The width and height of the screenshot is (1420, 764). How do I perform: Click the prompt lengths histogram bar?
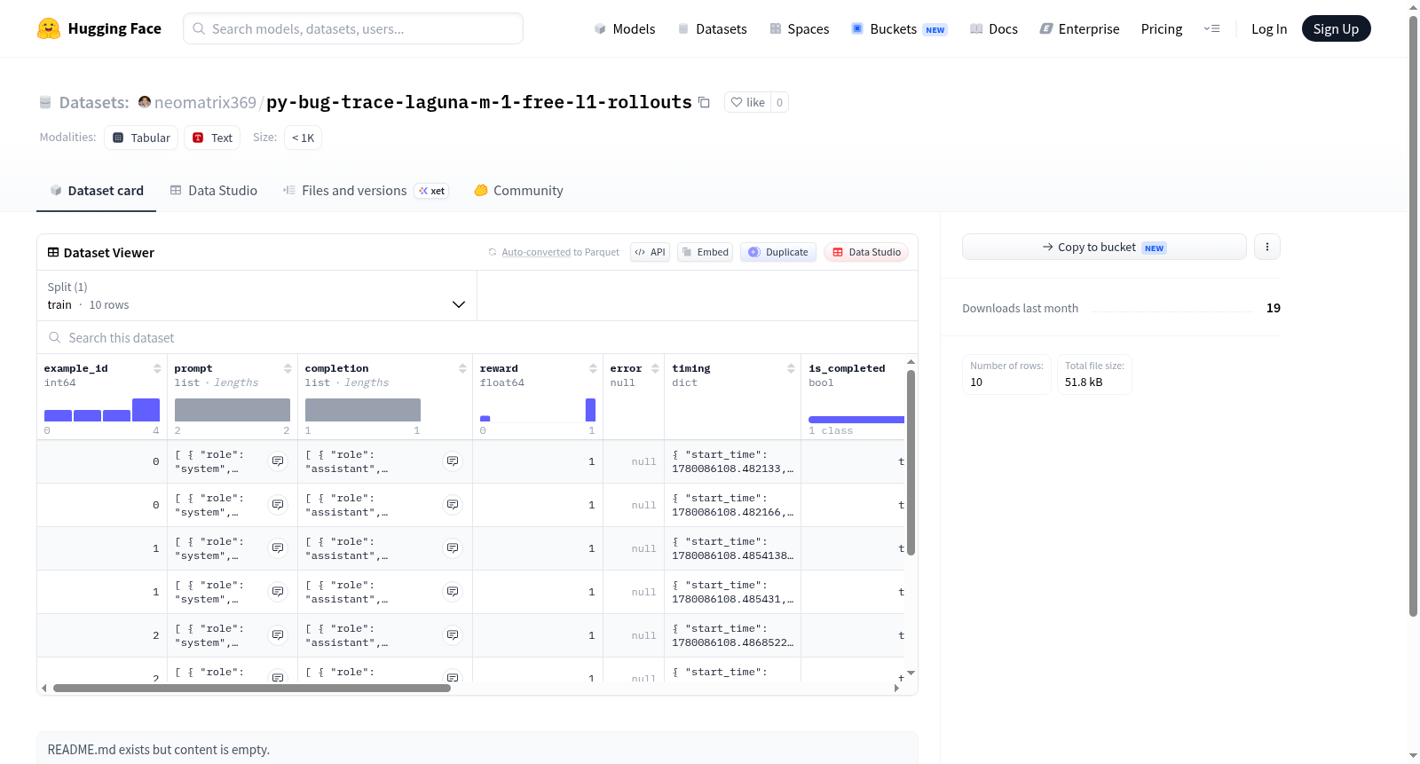click(x=233, y=410)
